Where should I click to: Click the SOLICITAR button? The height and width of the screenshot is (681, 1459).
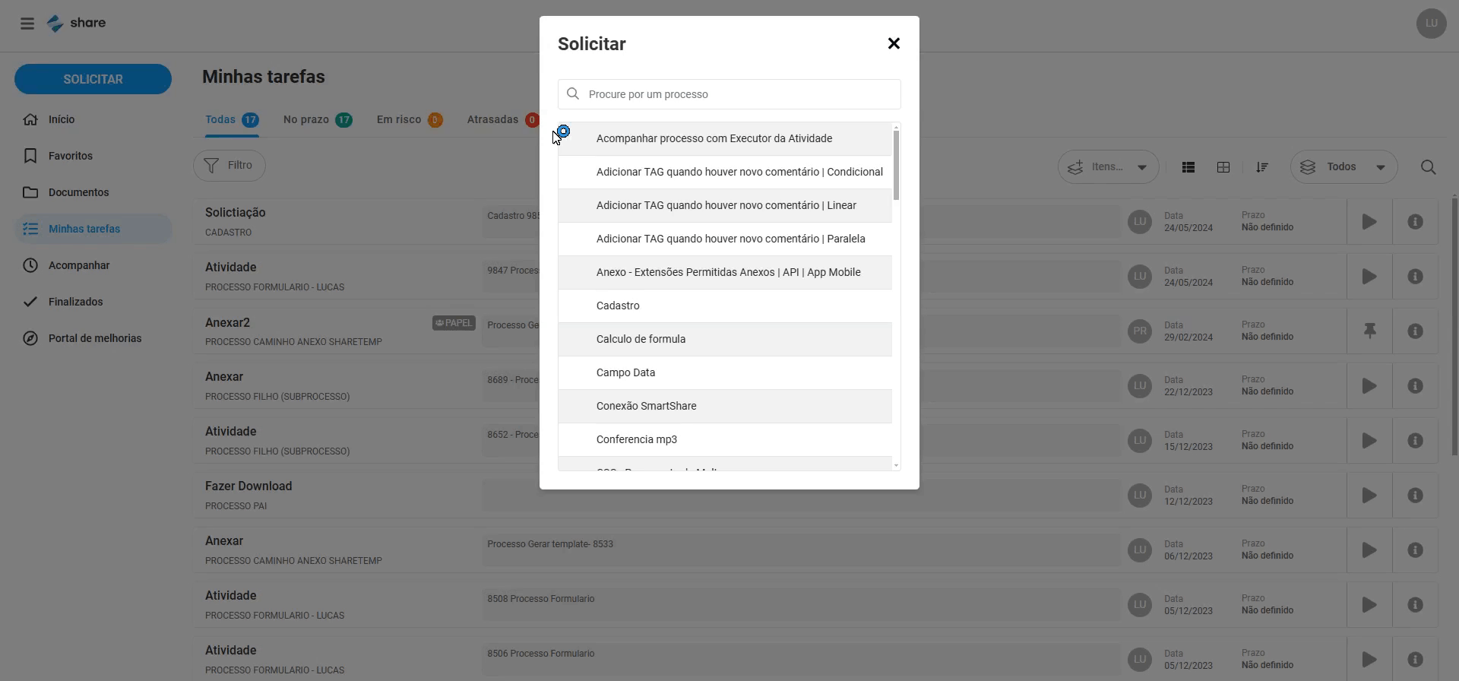[93, 79]
